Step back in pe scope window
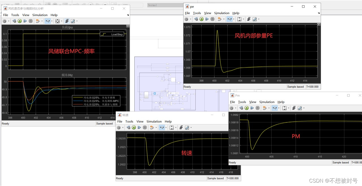This screenshot has width=362, height=186. tap(196, 19)
